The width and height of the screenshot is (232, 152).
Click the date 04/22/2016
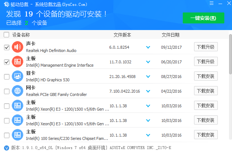pos(171,91)
